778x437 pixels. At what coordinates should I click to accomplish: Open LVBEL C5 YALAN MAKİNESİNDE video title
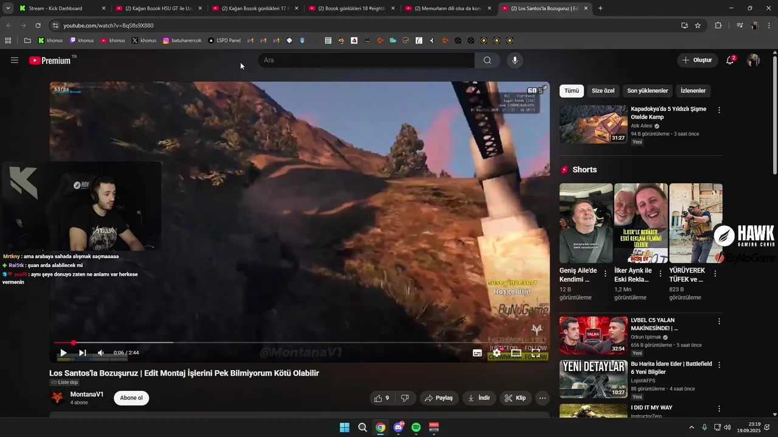pyautogui.click(x=654, y=324)
